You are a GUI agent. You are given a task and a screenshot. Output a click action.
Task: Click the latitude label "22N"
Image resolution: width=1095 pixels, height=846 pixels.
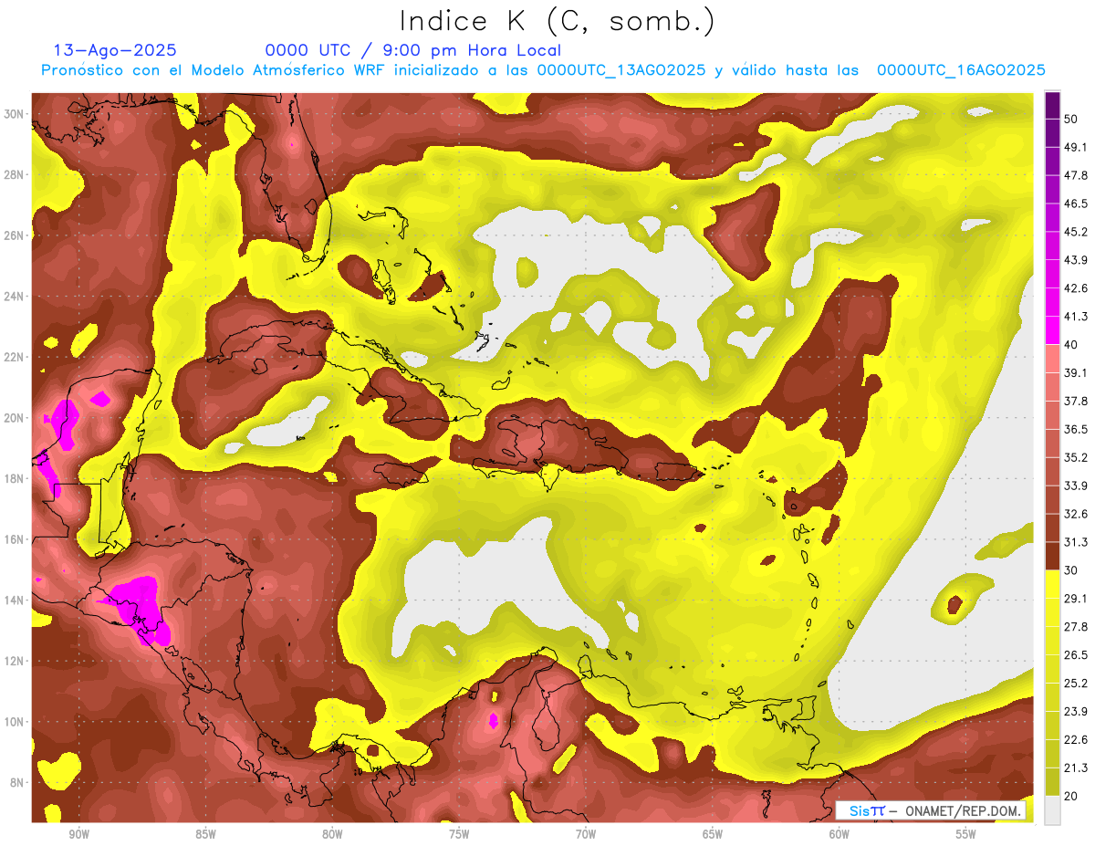click(x=14, y=357)
